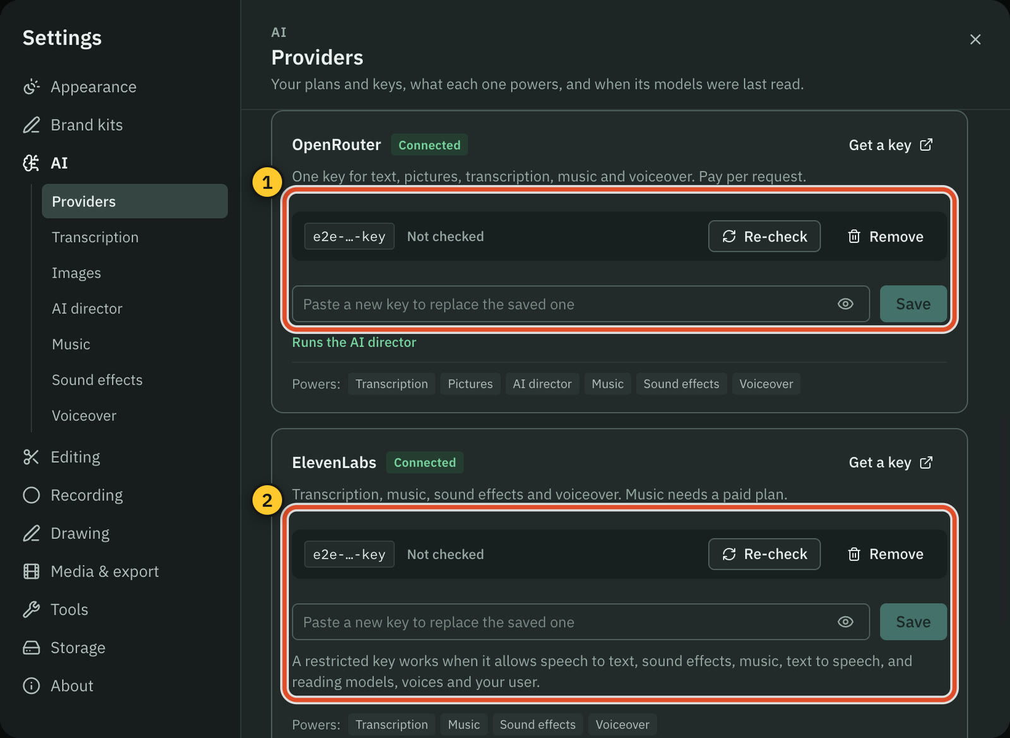Click the ElevenLabs key paste field
The width and height of the screenshot is (1010, 738).
point(581,622)
